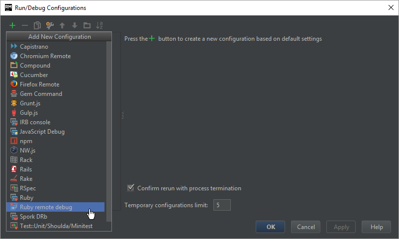This screenshot has height=239, width=399.
Task: Click the configuration list vertical scrollbar
Action: click(109, 124)
